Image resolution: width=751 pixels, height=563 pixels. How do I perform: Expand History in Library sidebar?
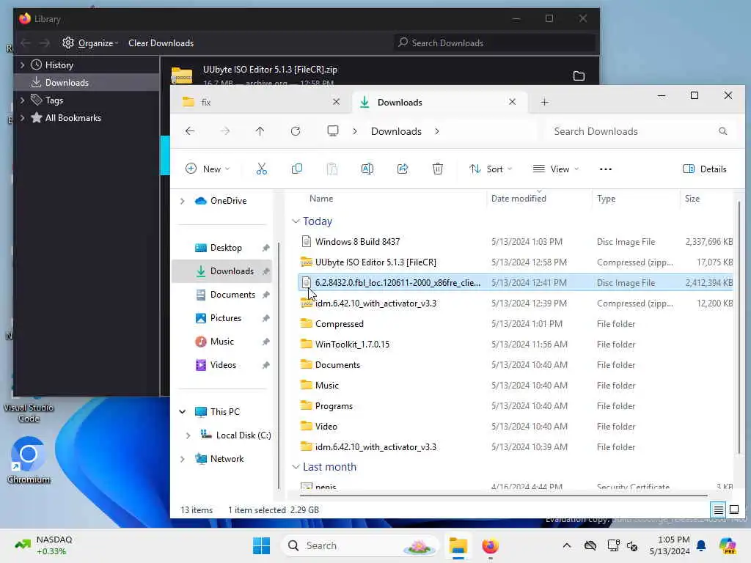click(x=22, y=65)
